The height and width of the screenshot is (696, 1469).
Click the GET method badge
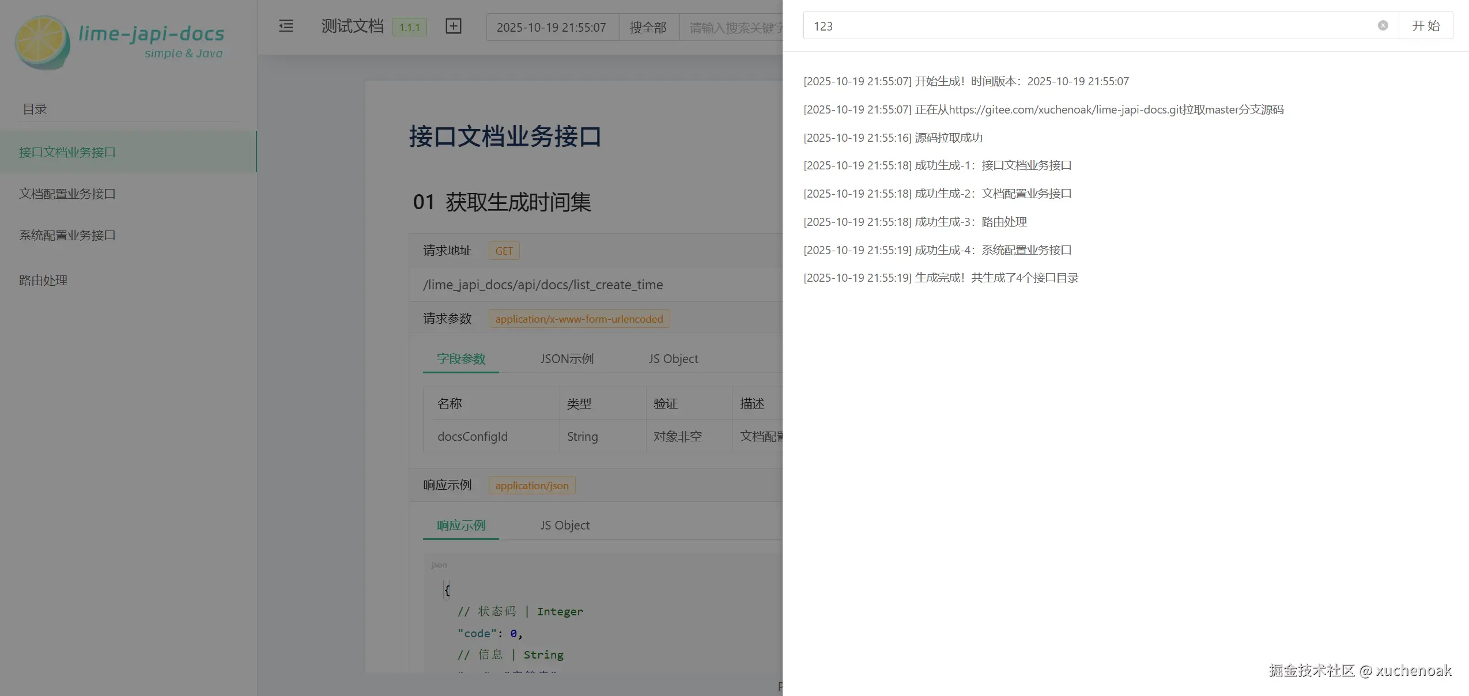(x=503, y=251)
